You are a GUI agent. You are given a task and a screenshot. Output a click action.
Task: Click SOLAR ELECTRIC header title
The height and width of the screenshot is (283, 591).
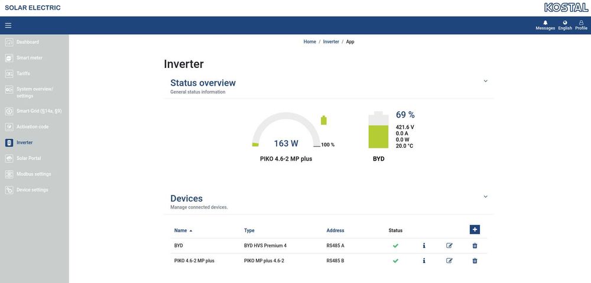(x=33, y=8)
